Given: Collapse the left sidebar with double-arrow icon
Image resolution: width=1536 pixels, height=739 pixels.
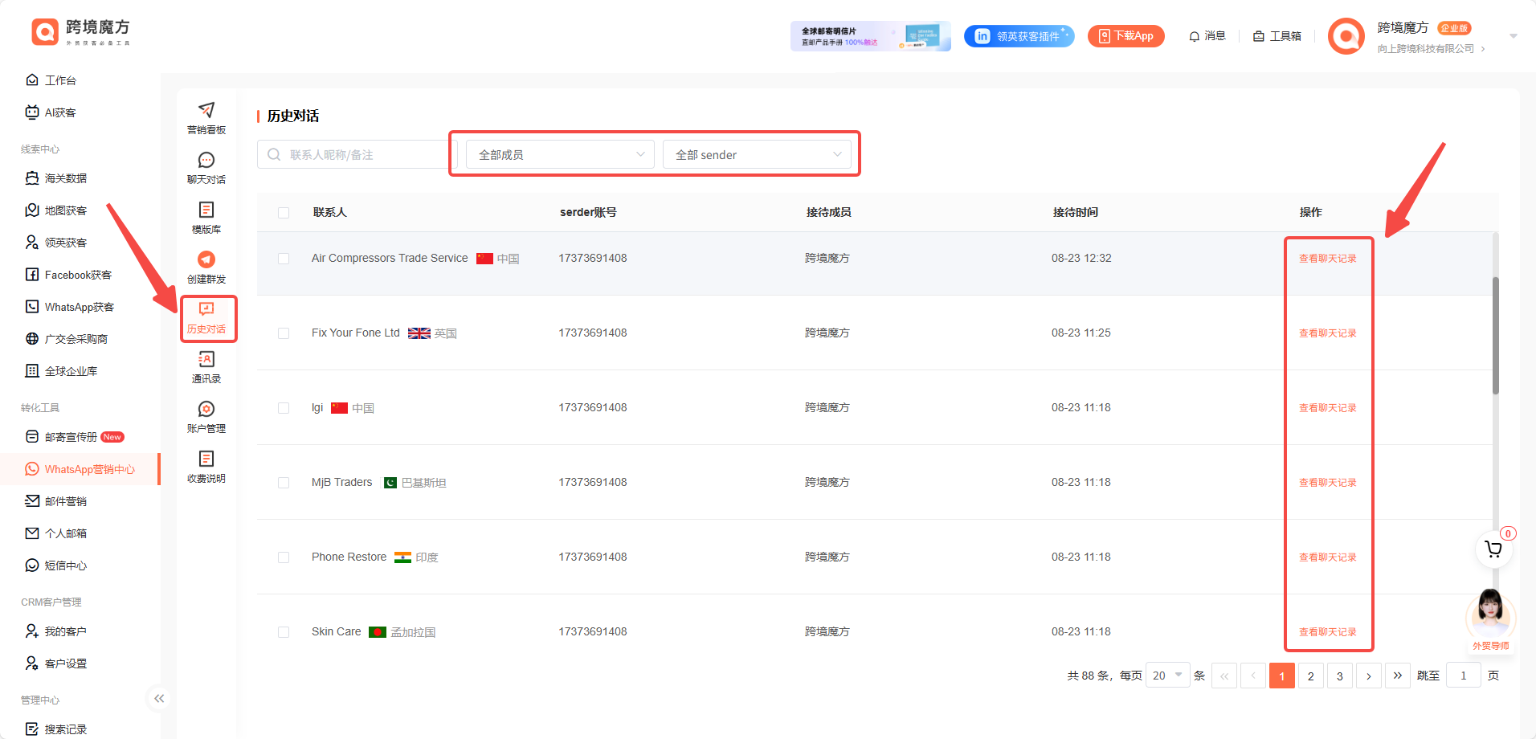Looking at the screenshot, I should [159, 698].
